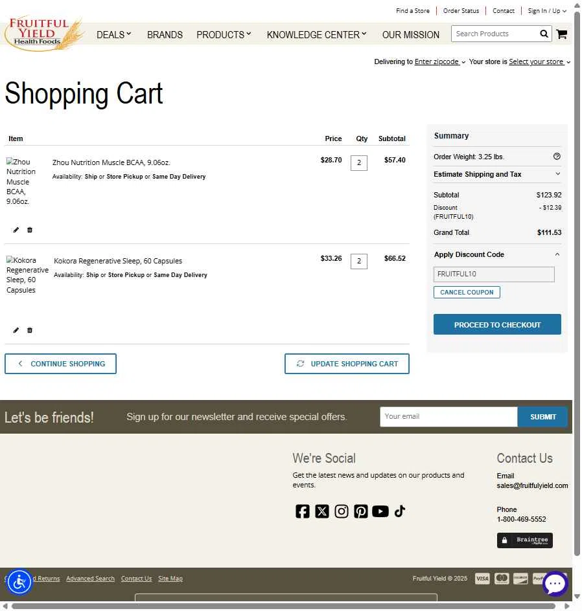The height and width of the screenshot is (611, 582).
Task: Edit the Kokora Regenerative Sleep item
Action: click(16, 330)
